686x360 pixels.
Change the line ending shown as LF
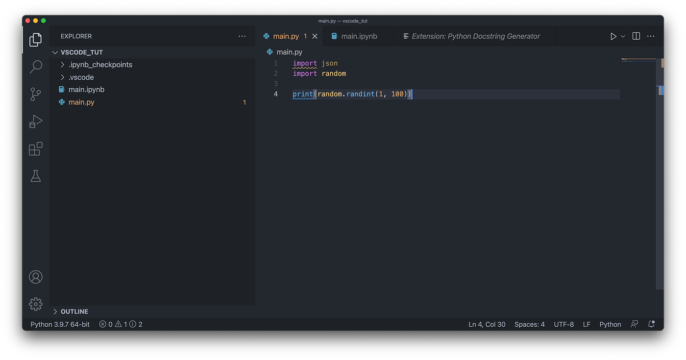[x=586, y=324]
